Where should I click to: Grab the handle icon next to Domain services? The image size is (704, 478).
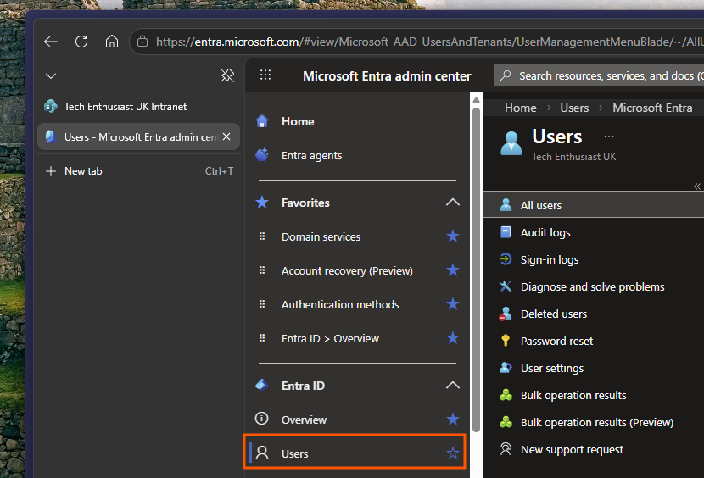tap(262, 236)
